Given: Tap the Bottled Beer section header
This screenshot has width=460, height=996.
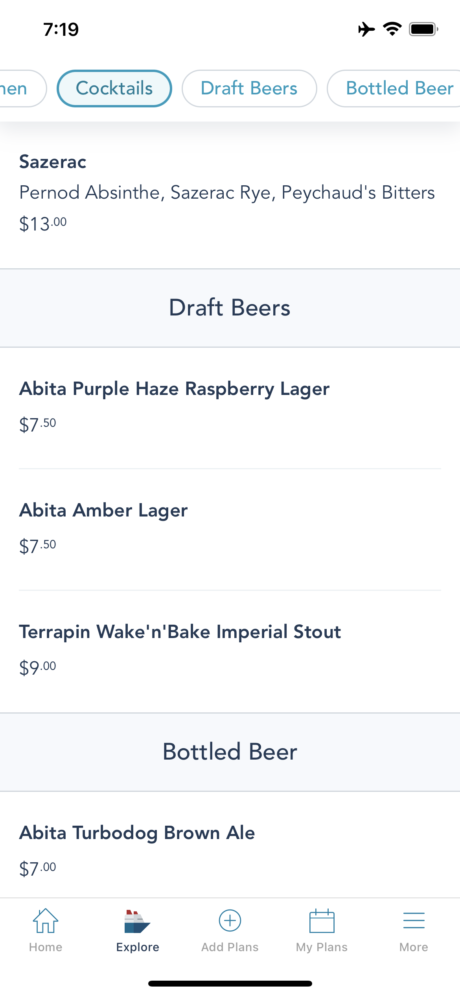Looking at the screenshot, I should coord(230,752).
